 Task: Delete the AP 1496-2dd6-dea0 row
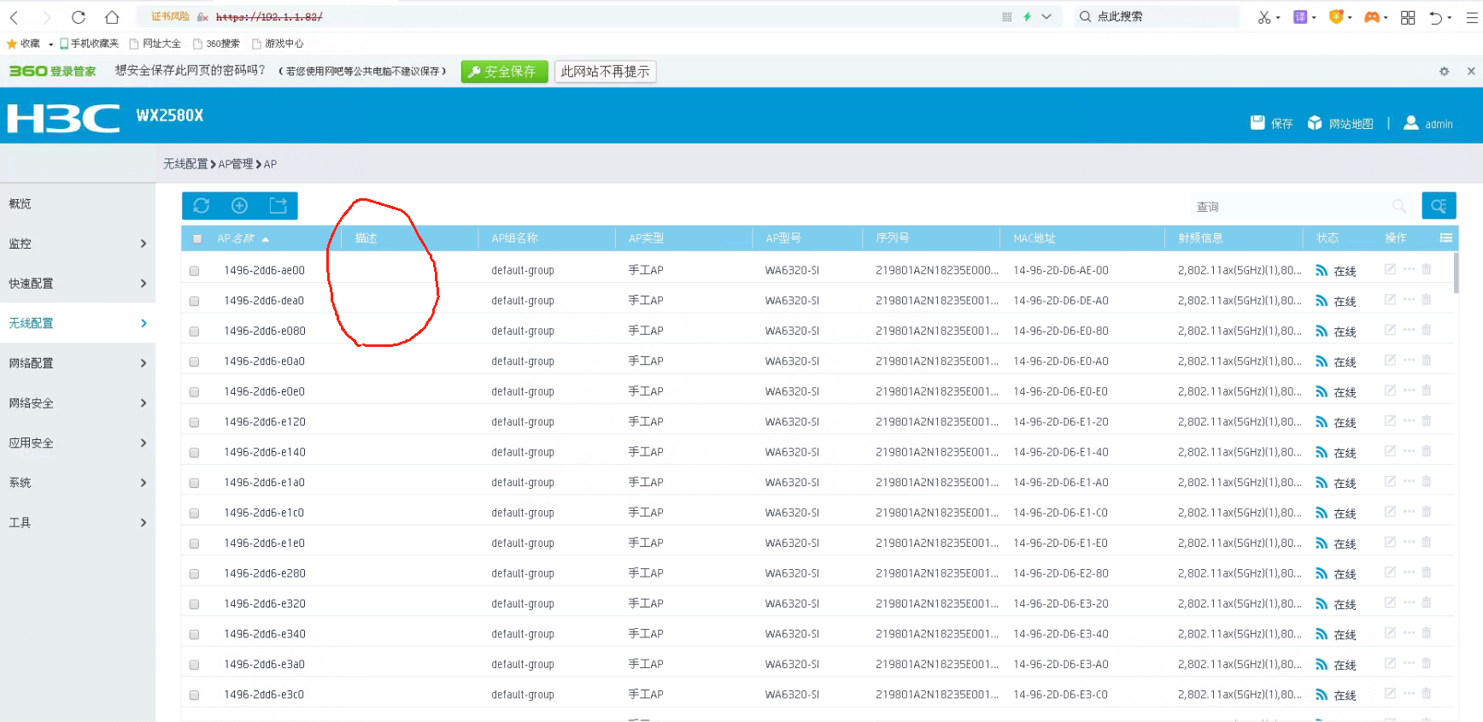[1427, 300]
